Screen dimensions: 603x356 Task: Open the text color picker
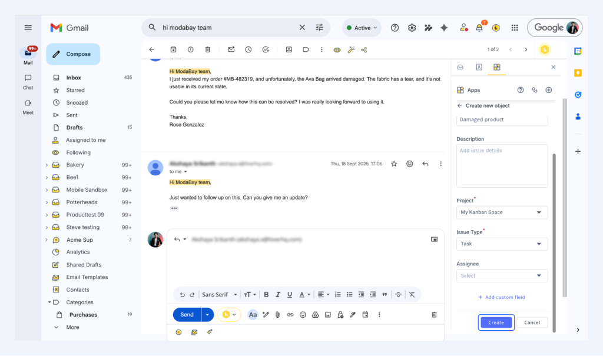point(304,294)
